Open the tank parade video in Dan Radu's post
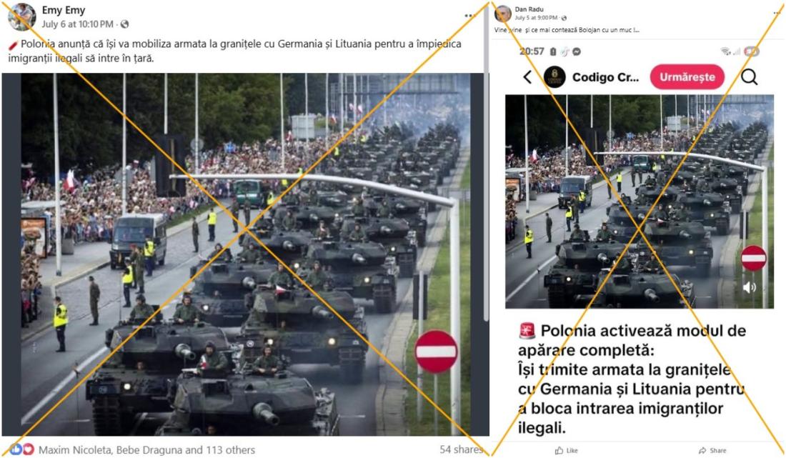Screen dimensions: 786x458 pyautogui.click(x=639, y=201)
